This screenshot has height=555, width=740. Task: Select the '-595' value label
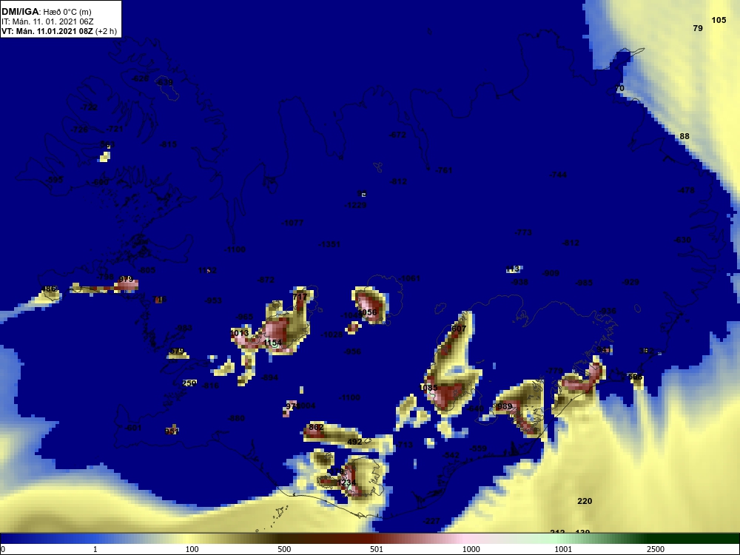click(54, 180)
